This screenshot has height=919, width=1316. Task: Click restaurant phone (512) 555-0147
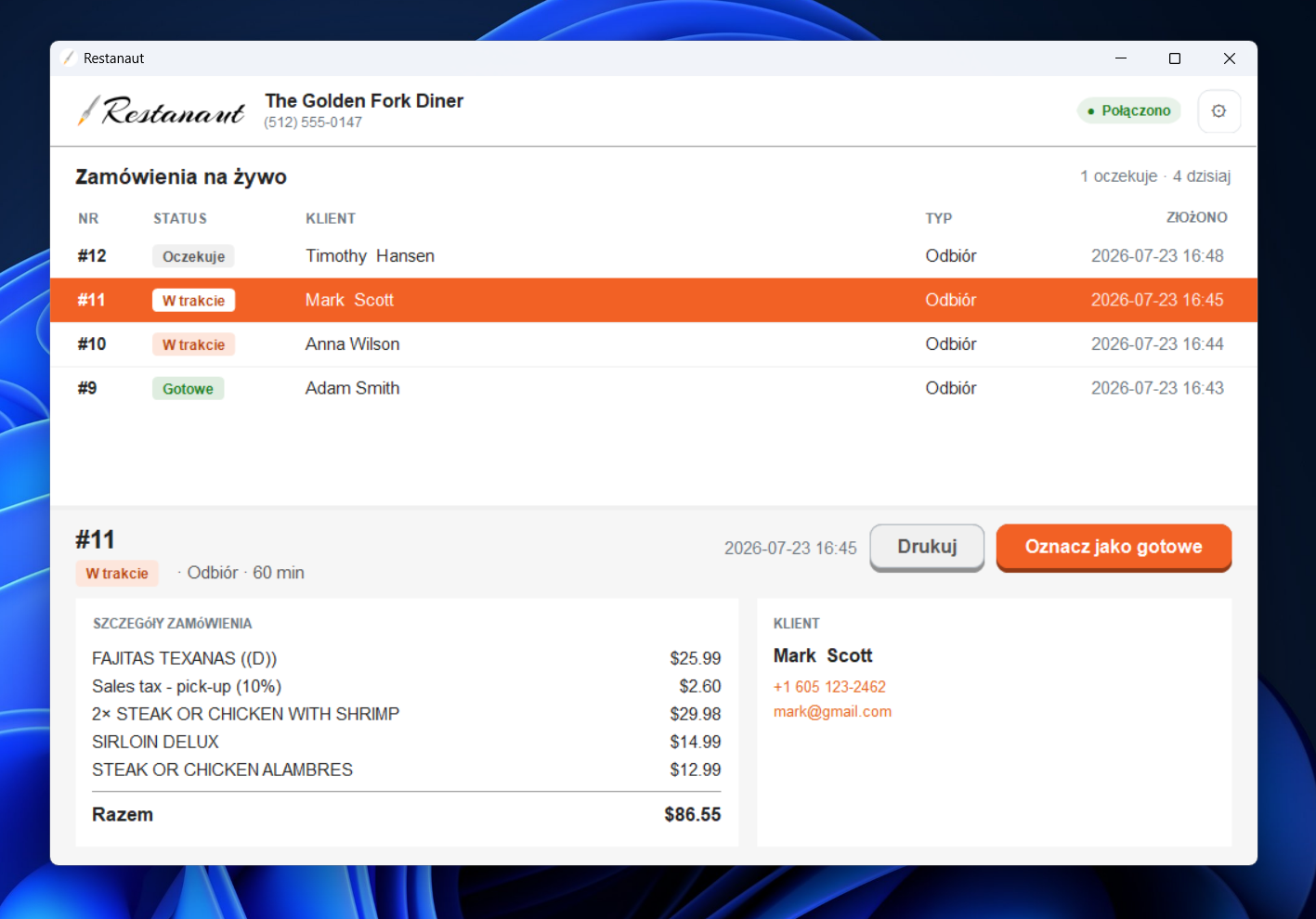click(x=313, y=123)
